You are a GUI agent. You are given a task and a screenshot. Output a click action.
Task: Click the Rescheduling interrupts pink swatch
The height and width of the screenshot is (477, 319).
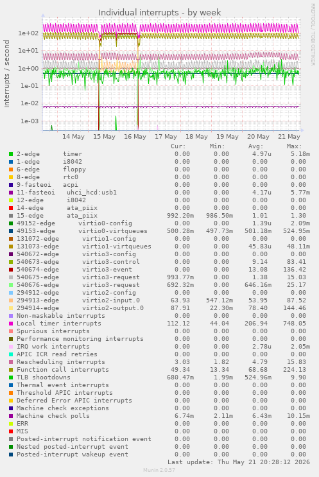11,362
